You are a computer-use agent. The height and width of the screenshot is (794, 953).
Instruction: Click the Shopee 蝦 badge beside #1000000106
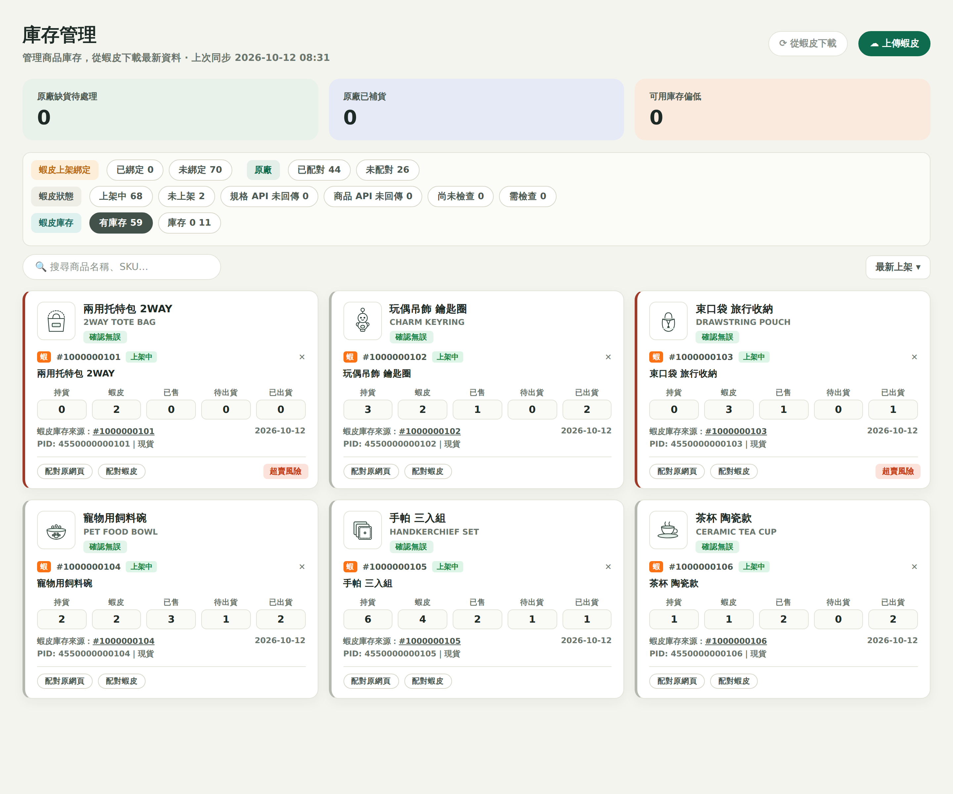pos(656,567)
